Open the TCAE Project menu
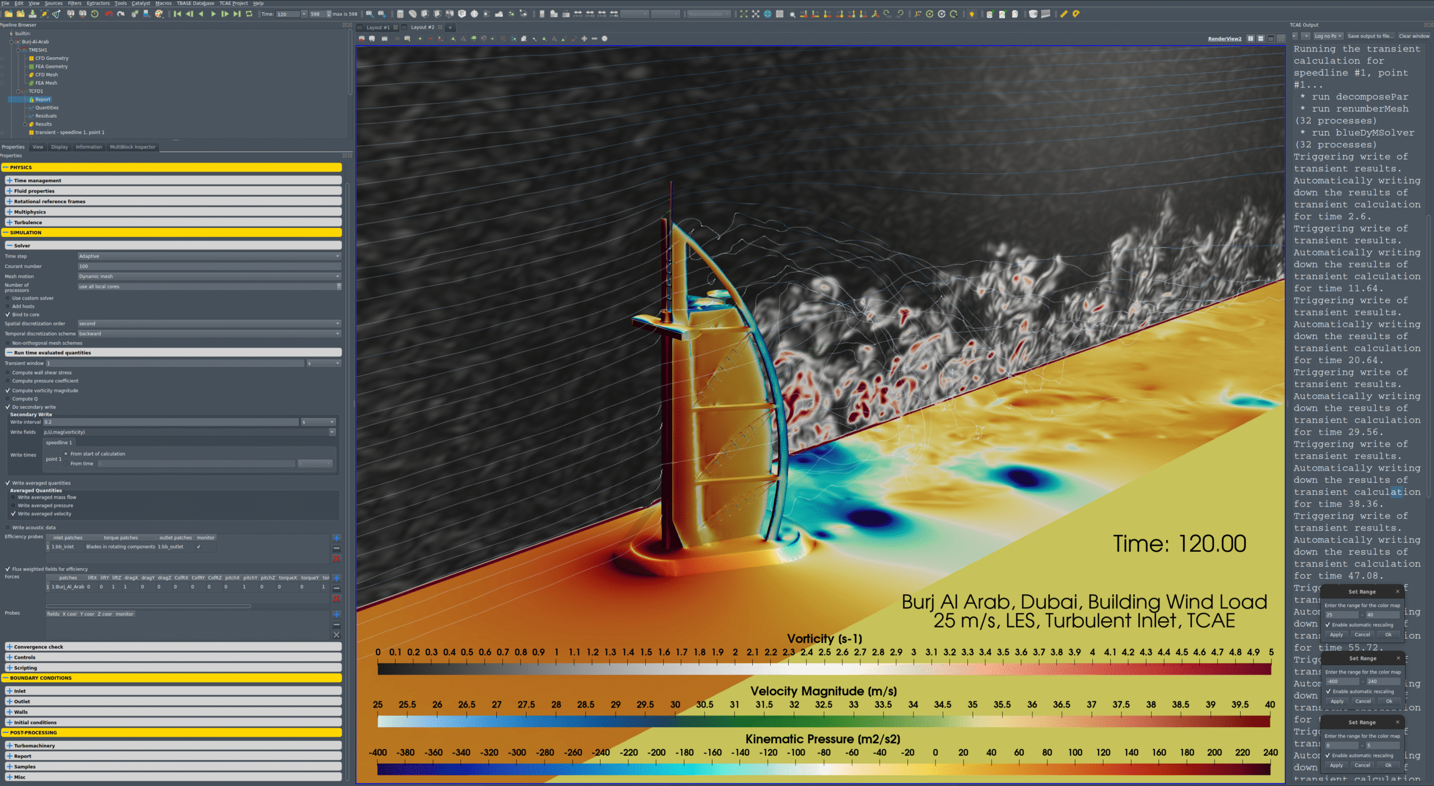1434x786 pixels. coord(233,3)
